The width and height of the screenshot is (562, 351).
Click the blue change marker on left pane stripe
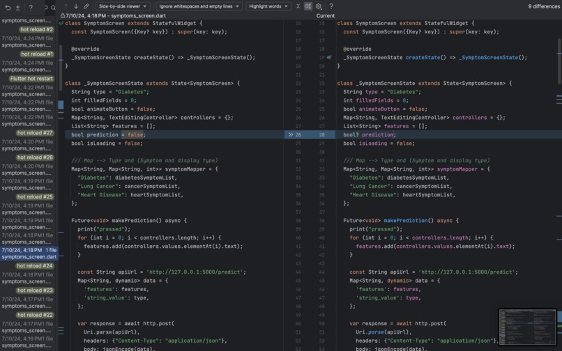click(61, 105)
